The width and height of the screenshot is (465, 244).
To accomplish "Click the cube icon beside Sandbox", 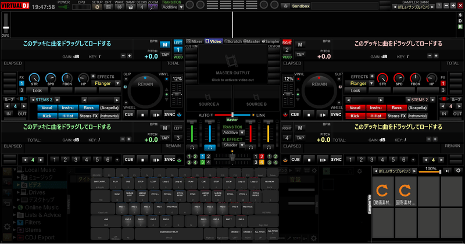I will pyautogui.click(x=285, y=6).
